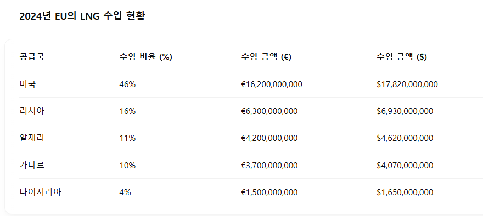Select the €3,700,000,000 amount cell
This screenshot has width=483, height=216.
(269, 166)
